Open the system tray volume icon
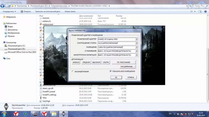Viewport: 209px width, 117px height. point(178,114)
